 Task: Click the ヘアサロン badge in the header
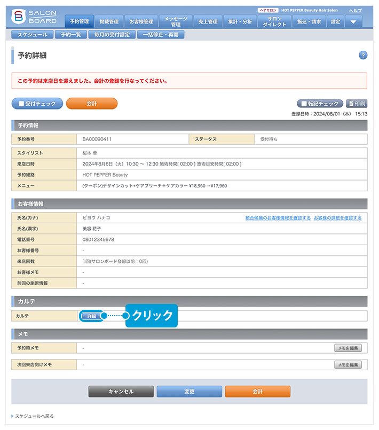point(268,10)
